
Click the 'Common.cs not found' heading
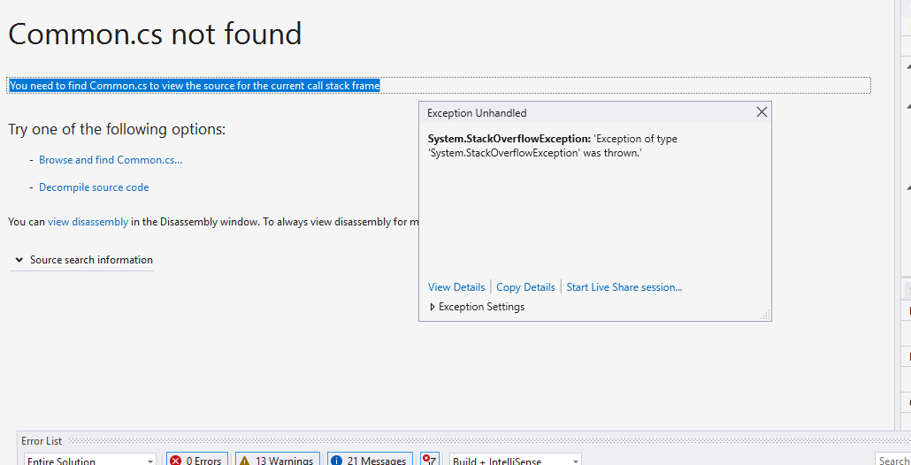click(155, 34)
